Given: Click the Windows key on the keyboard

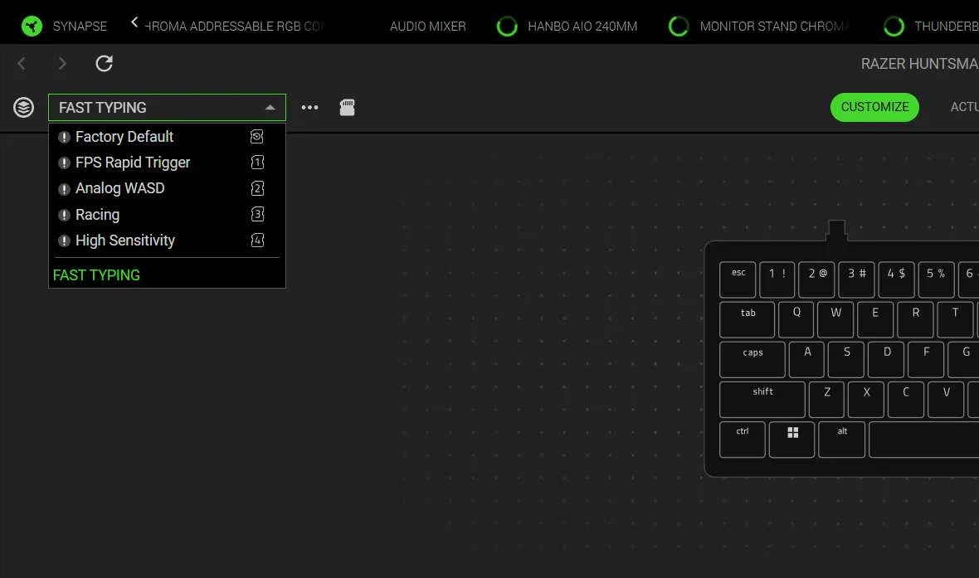Looking at the screenshot, I should [792, 440].
